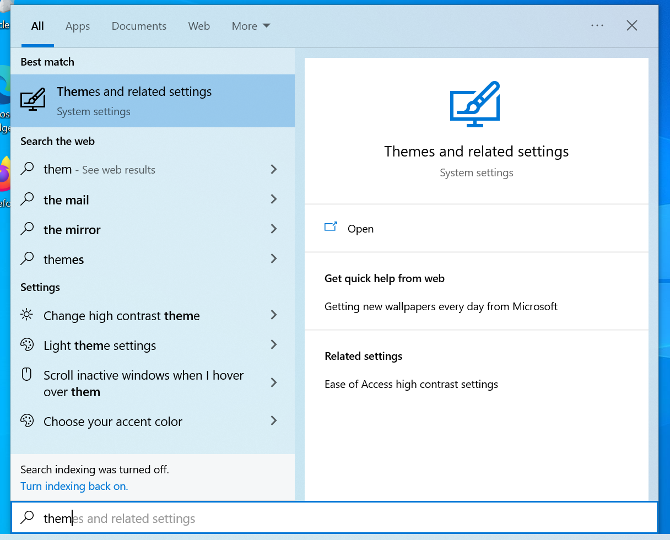Expand the More filter dropdown
Screen dimensions: 670x540
tap(251, 25)
